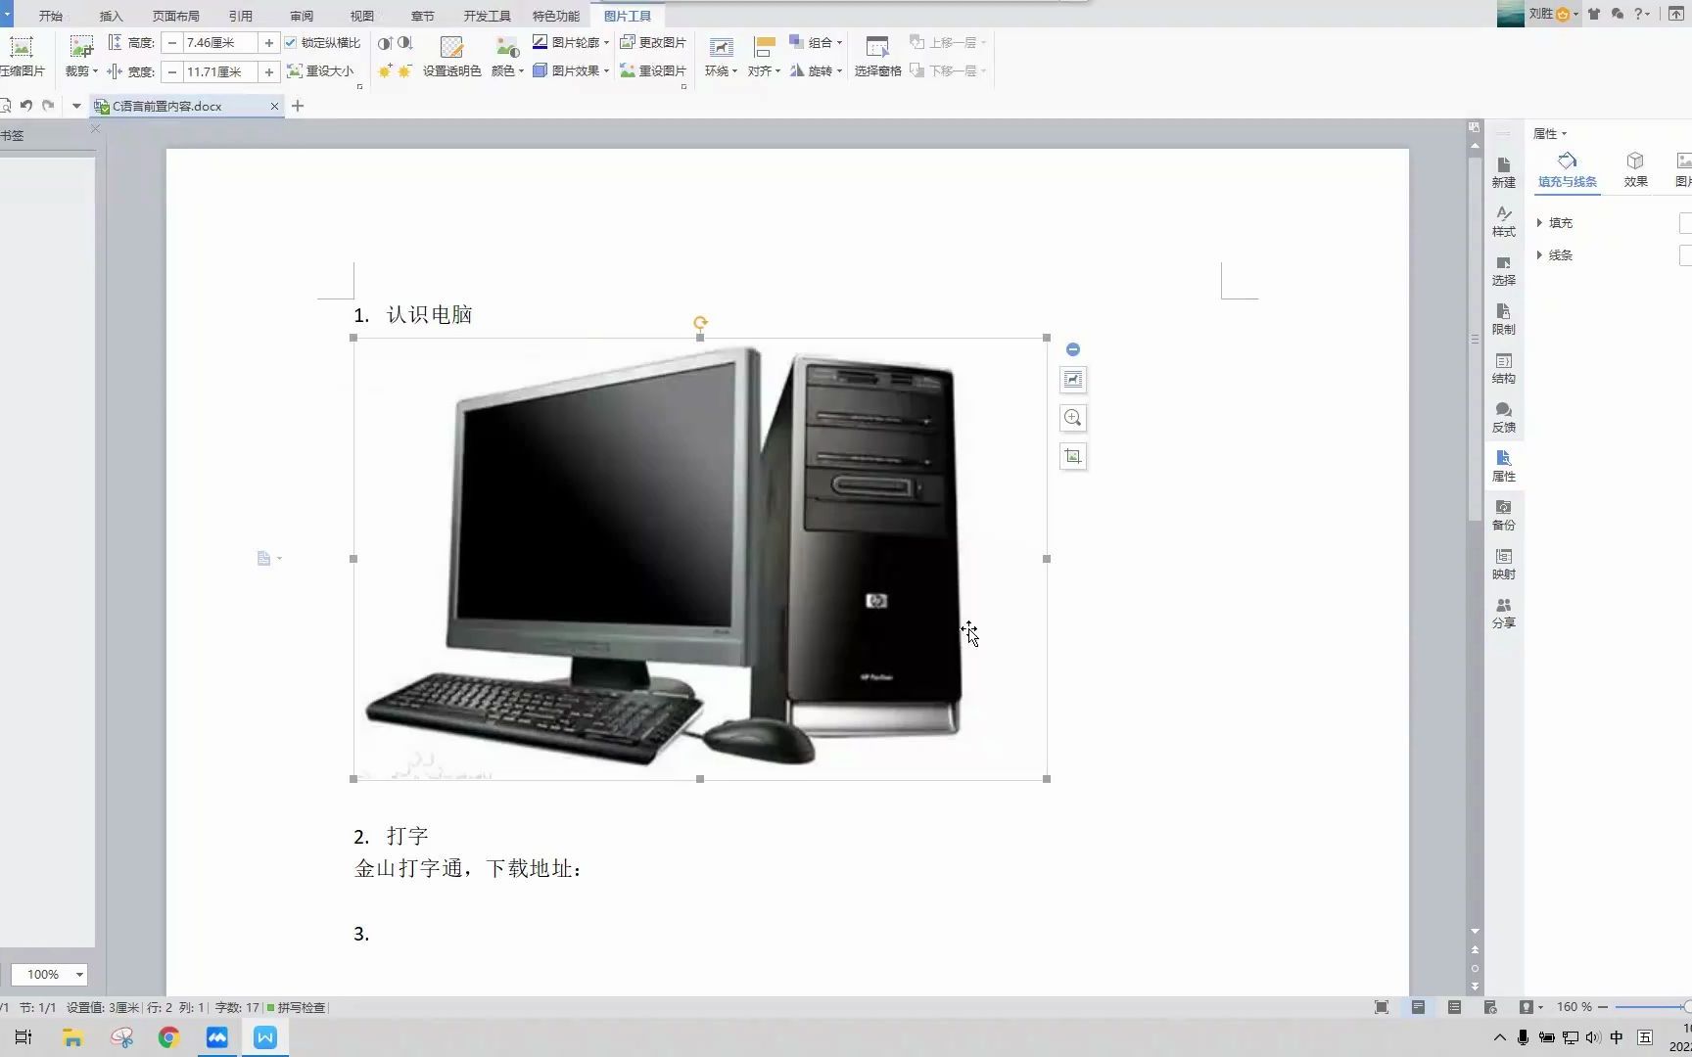Image resolution: width=1692 pixels, height=1057 pixels.
Task: Click 设置透明色 set transparent color icon
Action: coord(451,56)
